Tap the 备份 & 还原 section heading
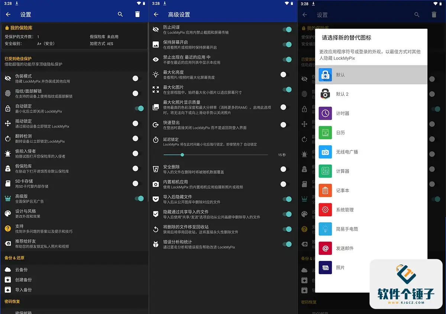Viewport: 446px width, 314px height. coord(14,258)
